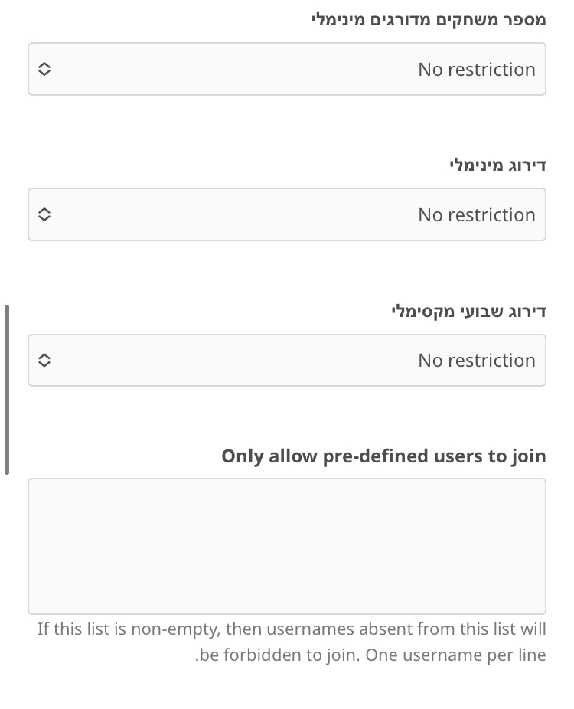The width and height of the screenshot is (574, 709).
Task: Click No restriction under דירוג מינימלי
Action: point(476,214)
